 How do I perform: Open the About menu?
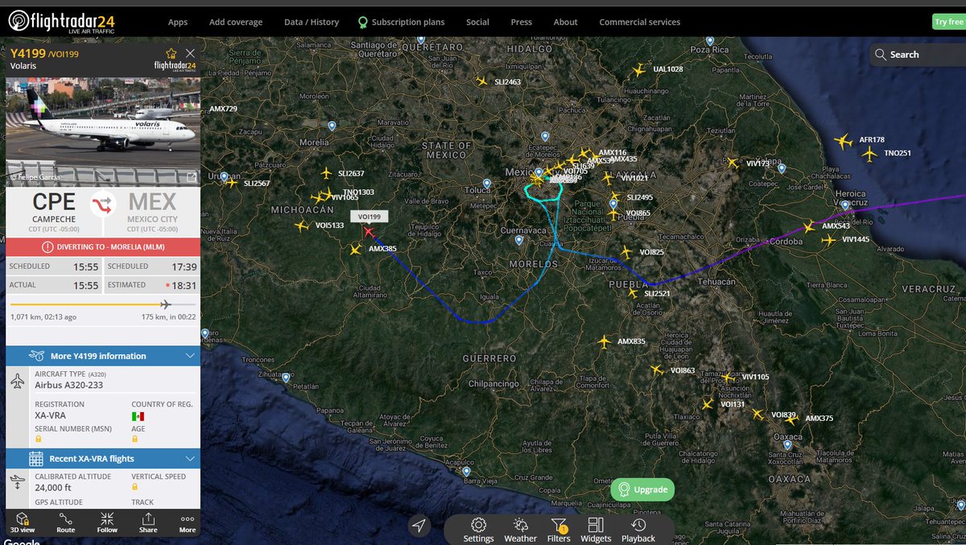566,22
